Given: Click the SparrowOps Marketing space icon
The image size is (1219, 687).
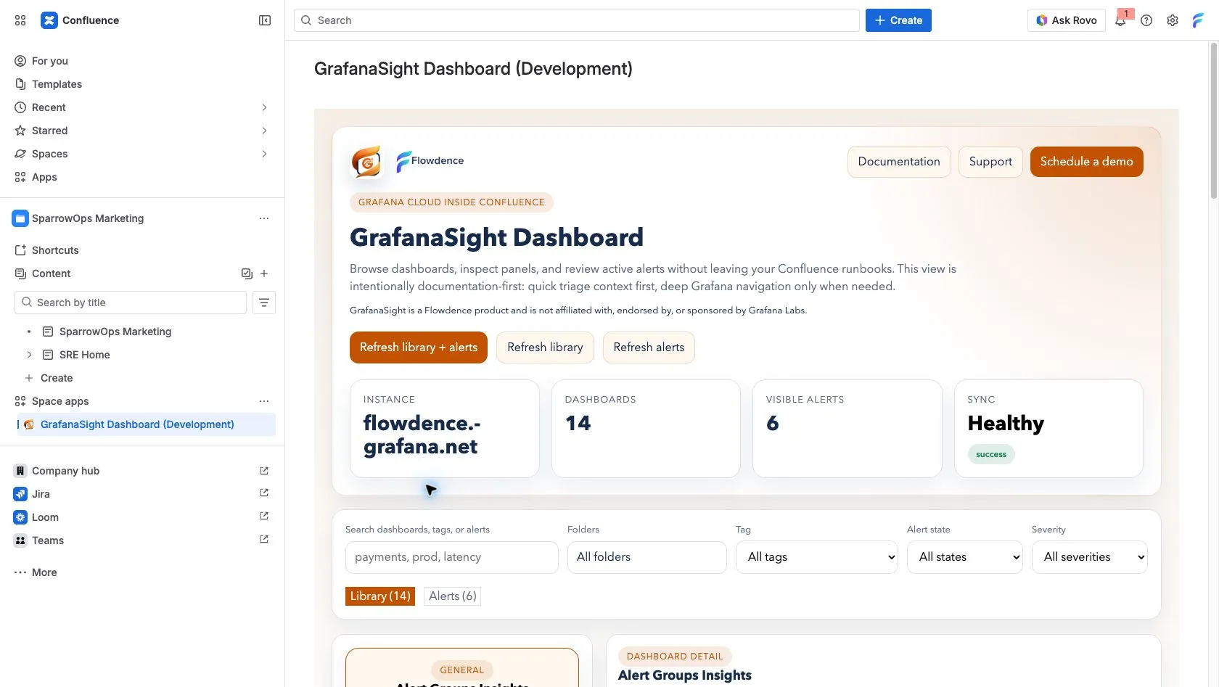Looking at the screenshot, I should click(20, 218).
